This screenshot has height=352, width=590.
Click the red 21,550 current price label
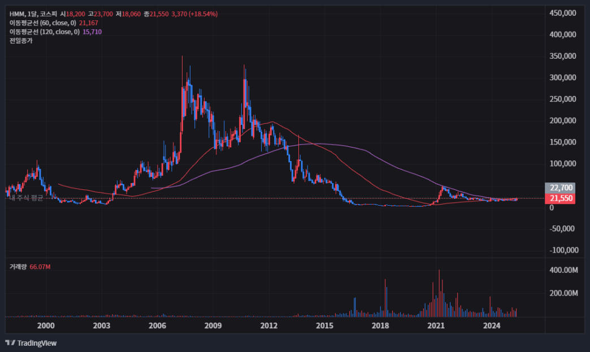560,198
